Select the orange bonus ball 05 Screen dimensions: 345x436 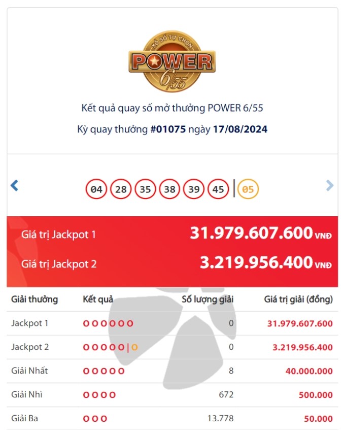pos(248,189)
